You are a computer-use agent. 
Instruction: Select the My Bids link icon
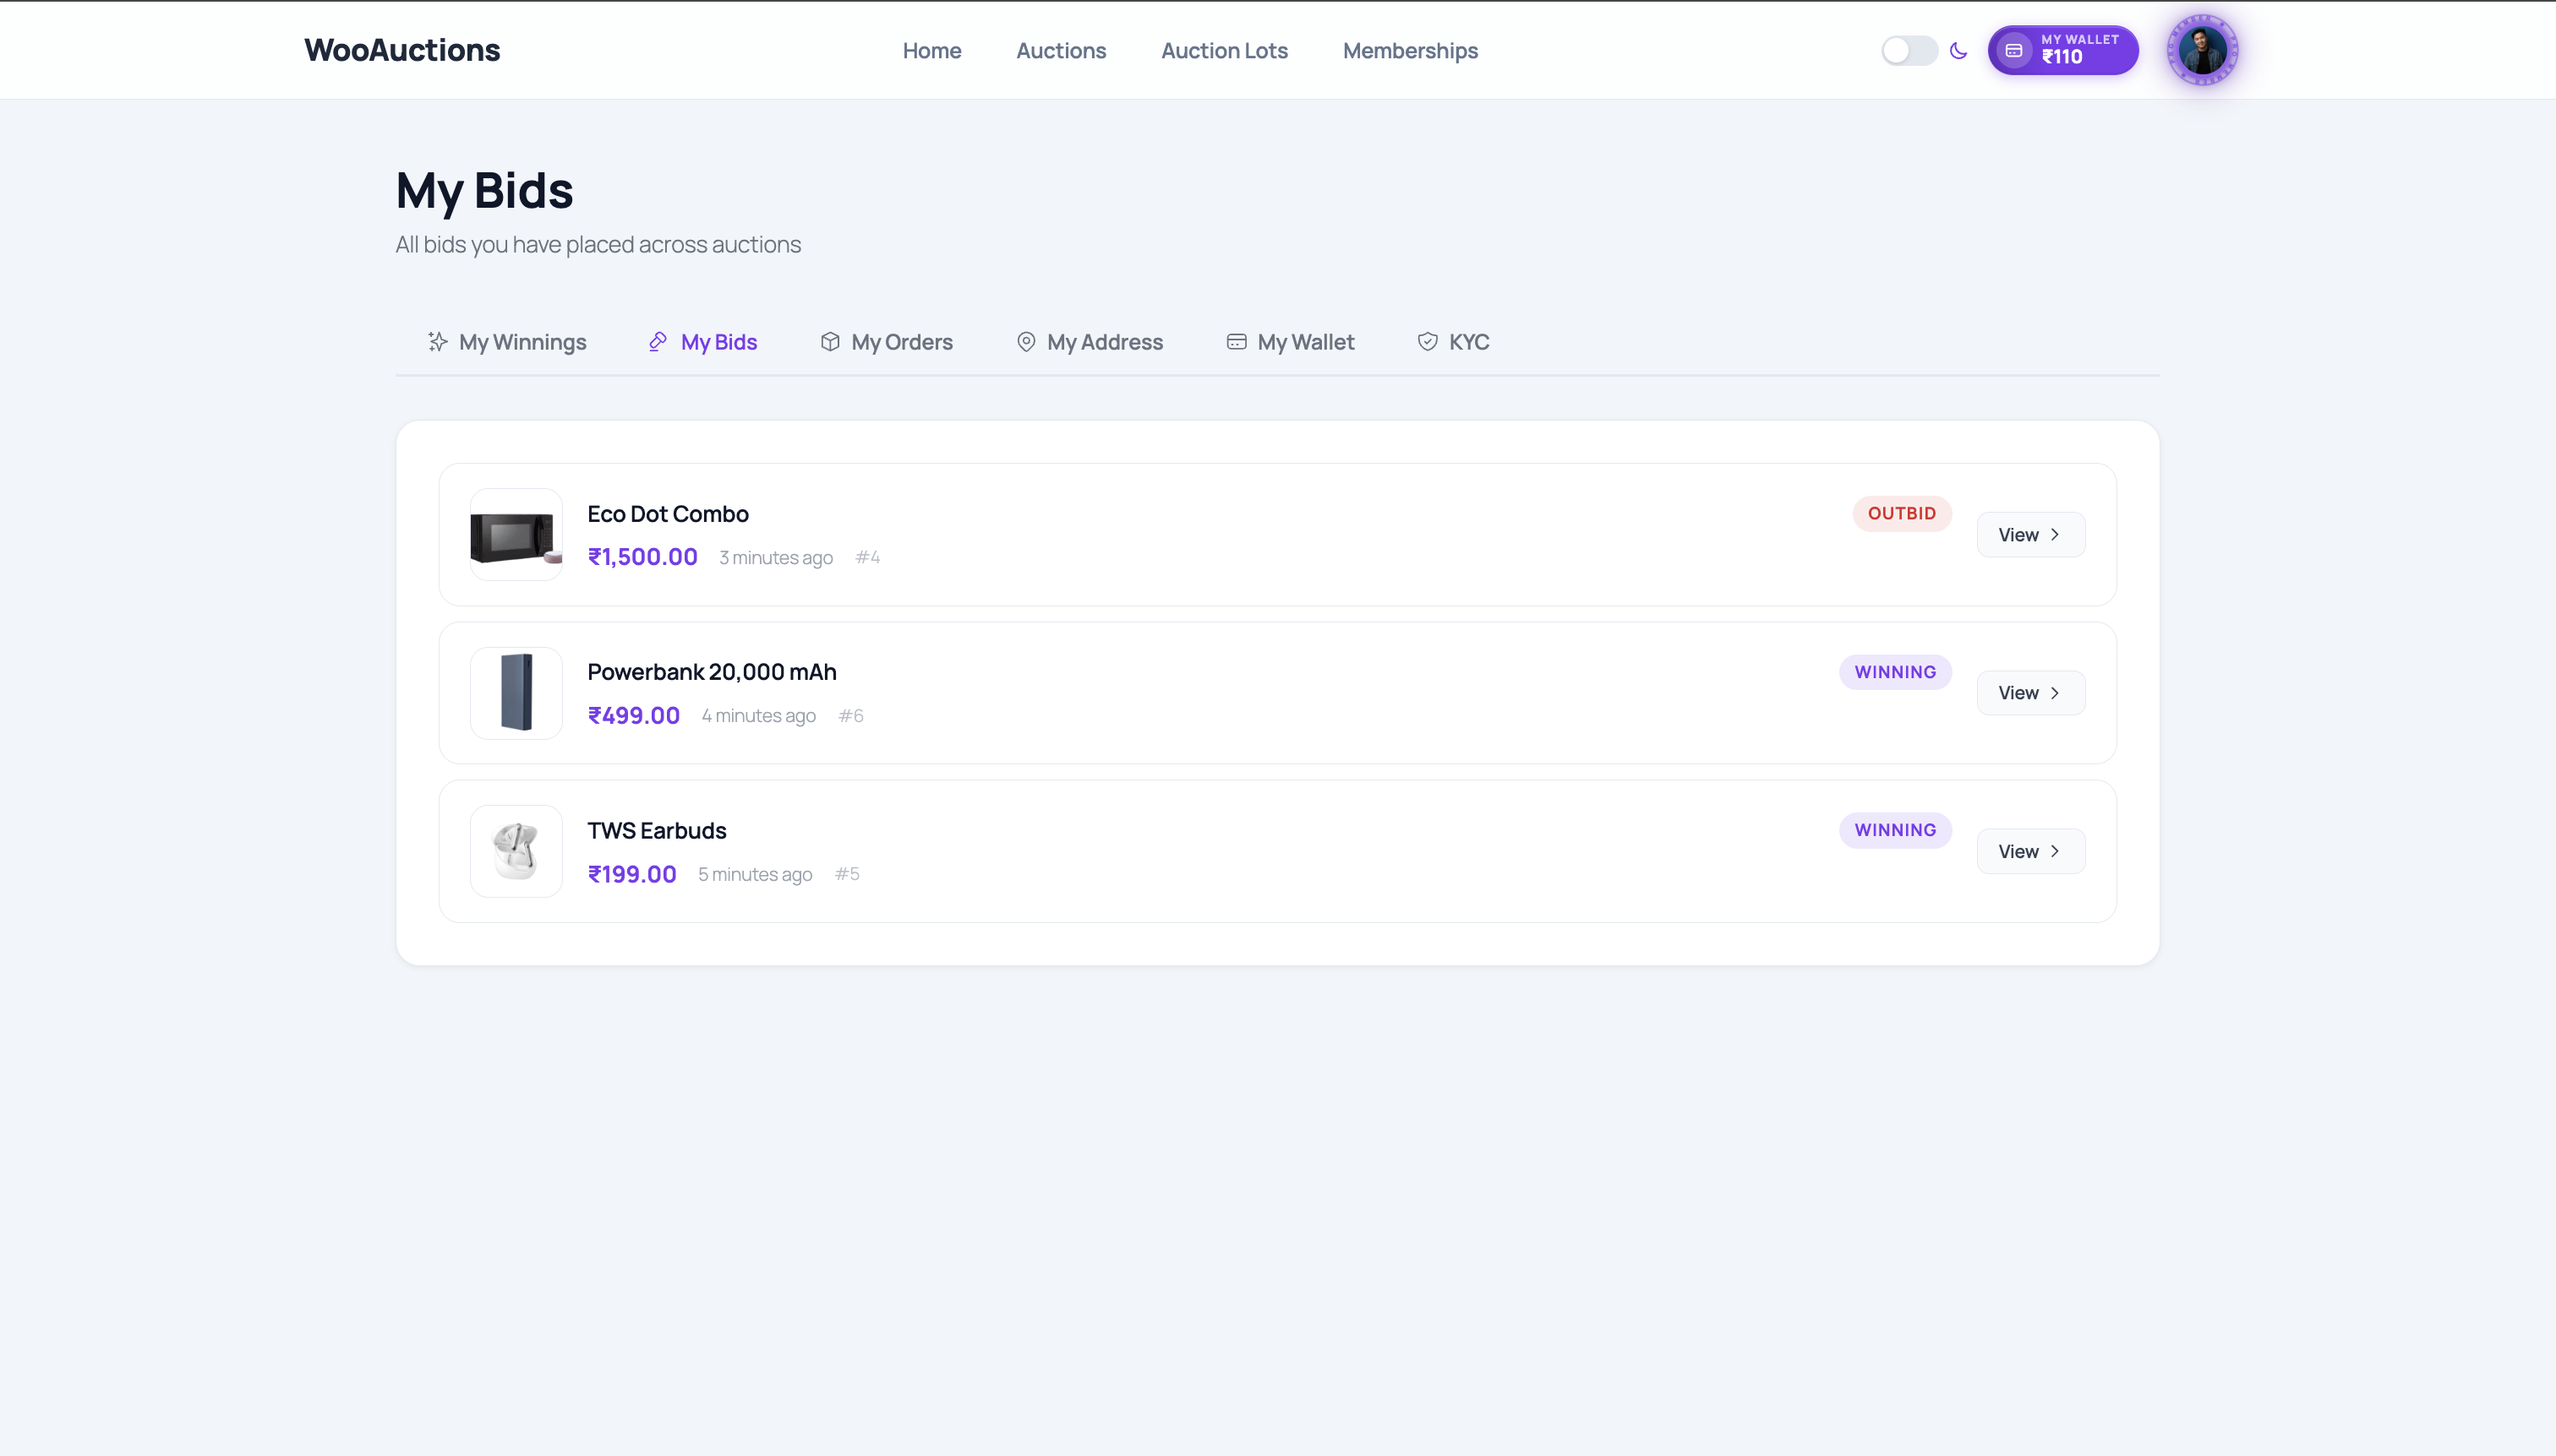[x=658, y=342]
